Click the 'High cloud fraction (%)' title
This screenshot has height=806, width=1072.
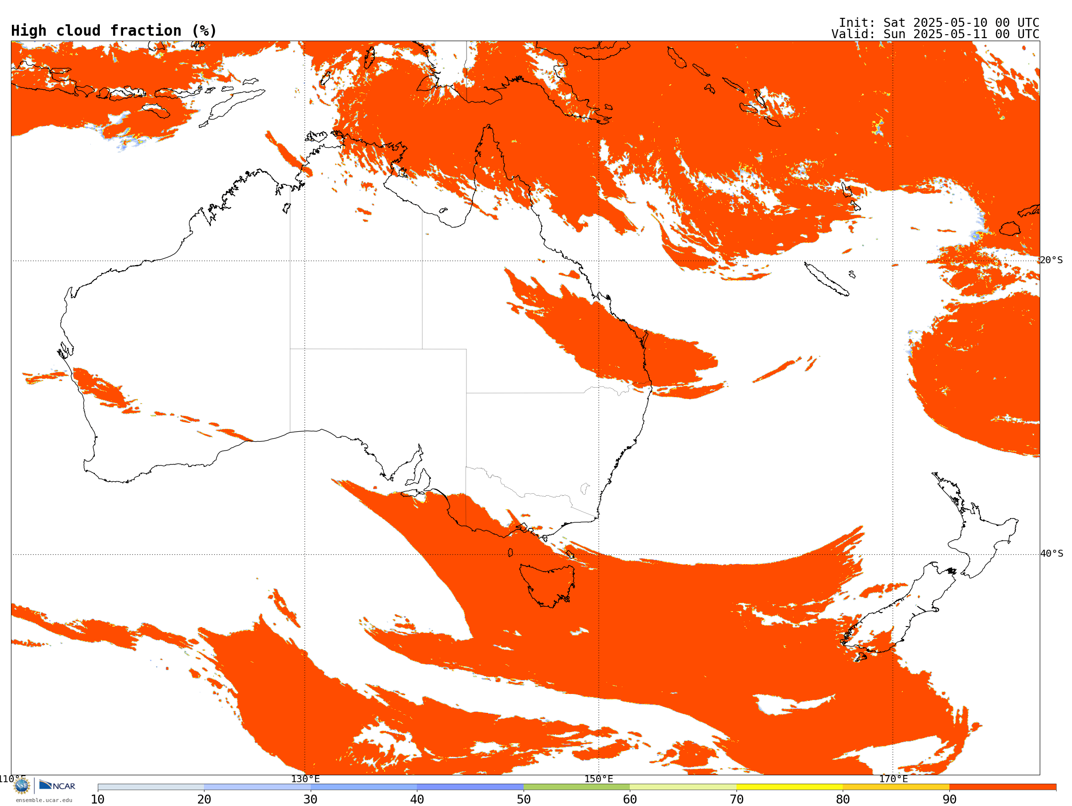coord(114,31)
